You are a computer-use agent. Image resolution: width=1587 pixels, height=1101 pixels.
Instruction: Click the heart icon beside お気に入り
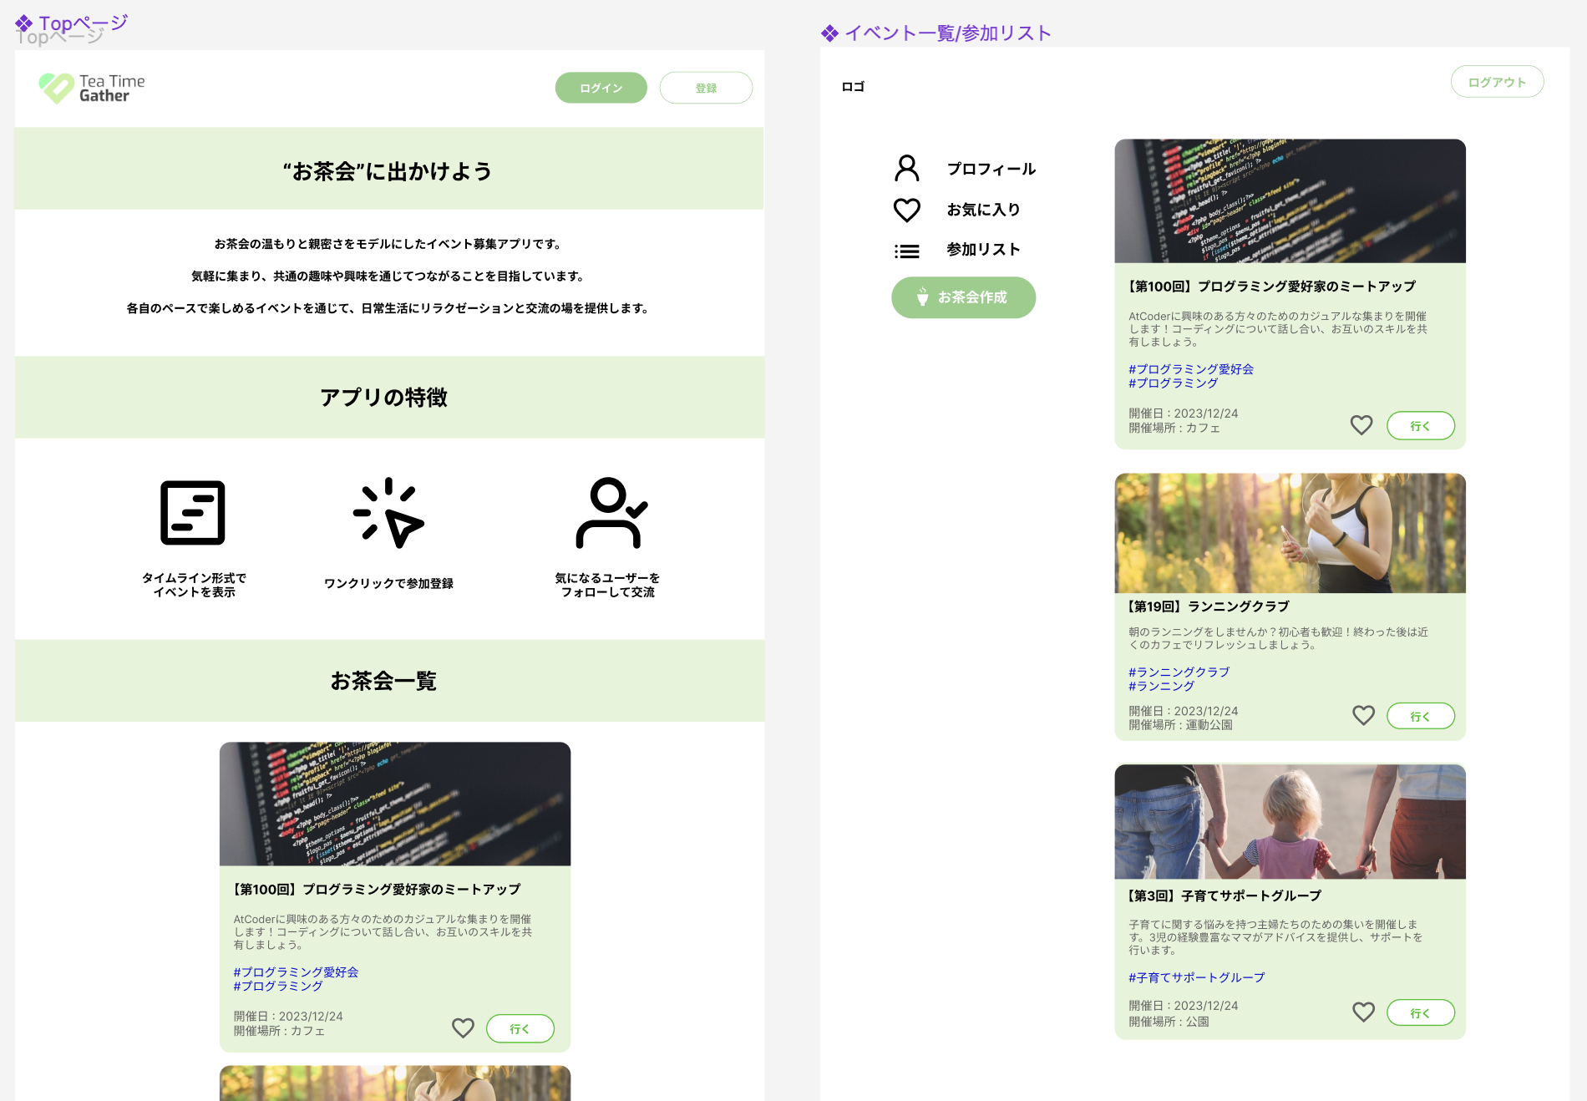pyautogui.click(x=907, y=210)
